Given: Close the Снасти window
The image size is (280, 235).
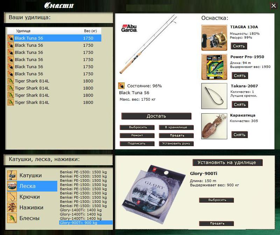Looking at the screenshot, I should (x=274, y=6).
